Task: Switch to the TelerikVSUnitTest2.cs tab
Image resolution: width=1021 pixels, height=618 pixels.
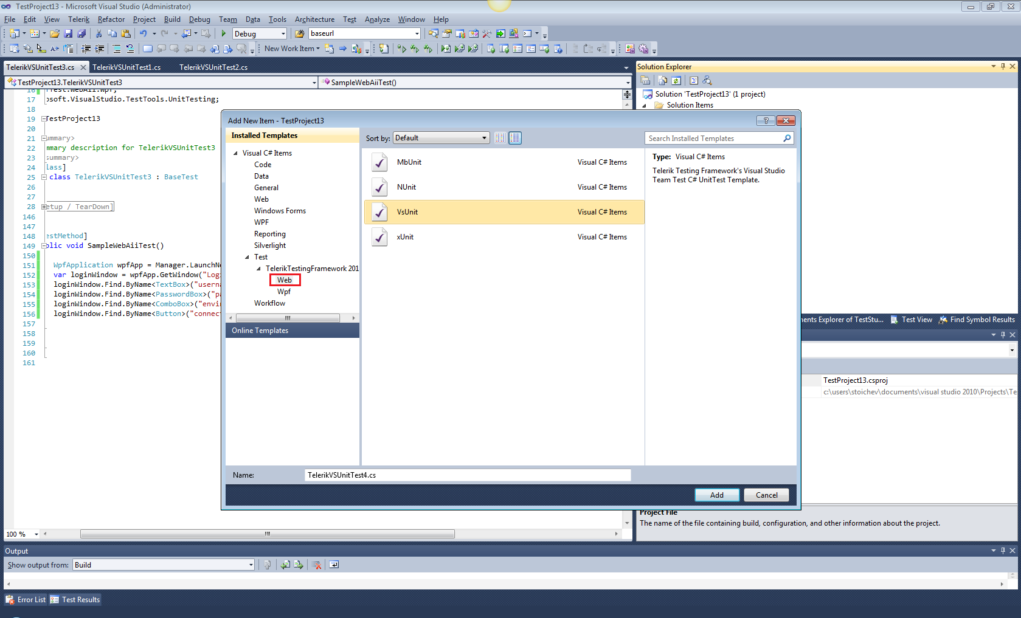Action: 213,67
